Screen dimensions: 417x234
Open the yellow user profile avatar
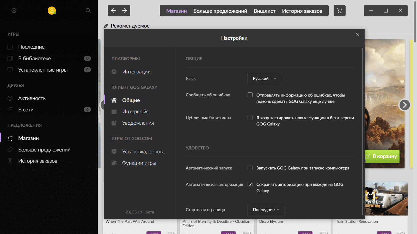point(52,10)
